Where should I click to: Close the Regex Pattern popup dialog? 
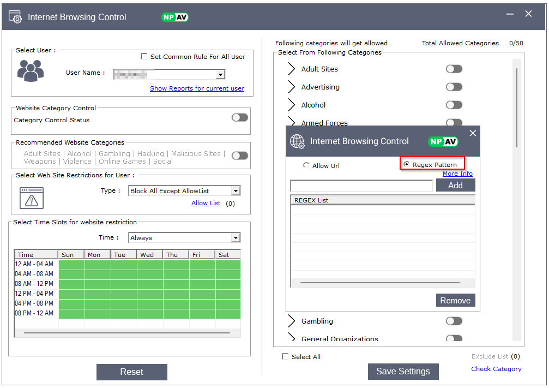pos(473,133)
